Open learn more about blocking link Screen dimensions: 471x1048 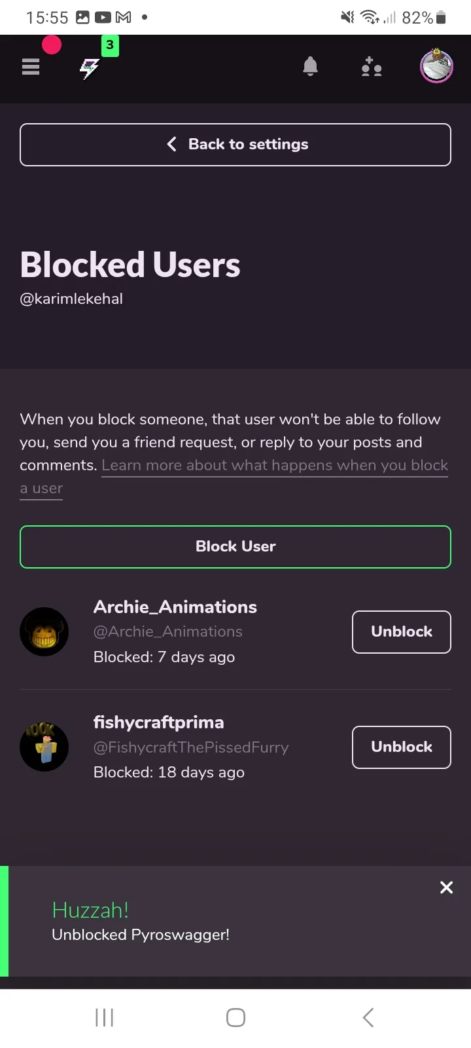[275, 466]
